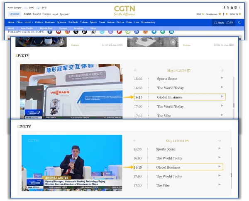Select Asia-Pacific in the World submenu
Image resolution: width=249 pixels, height=201 pixels.
click(x=27, y=28)
